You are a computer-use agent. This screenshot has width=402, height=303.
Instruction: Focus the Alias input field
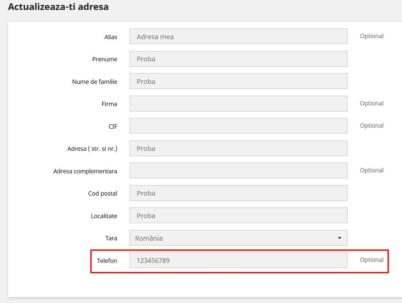pos(238,37)
